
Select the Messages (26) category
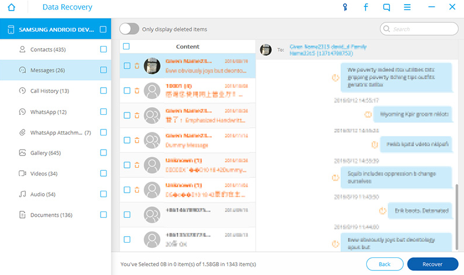tap(55, 70)
